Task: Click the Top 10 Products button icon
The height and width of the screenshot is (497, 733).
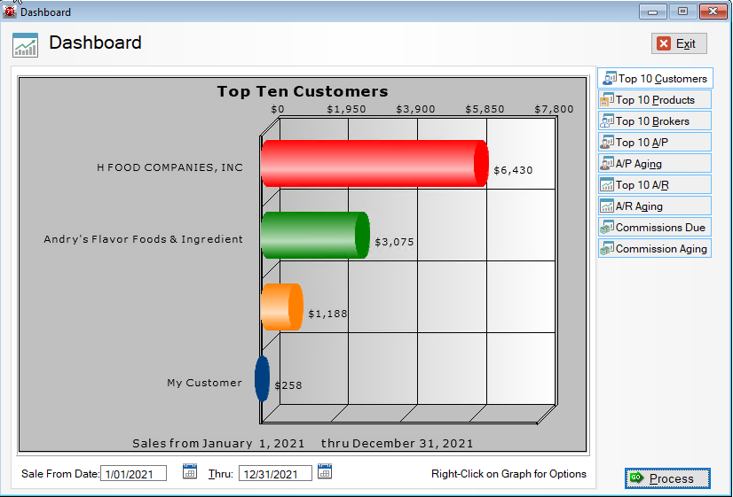Action: point(607,100)
